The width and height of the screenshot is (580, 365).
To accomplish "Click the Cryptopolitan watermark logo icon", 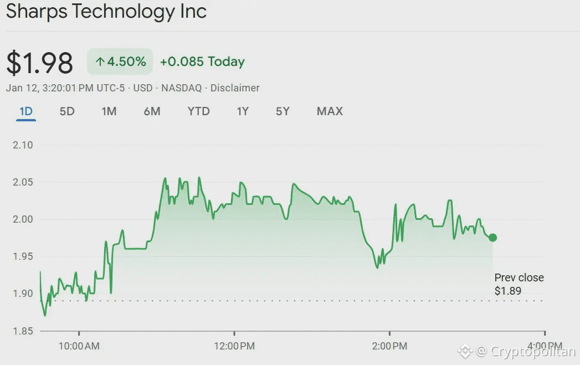I will point(465,351).
